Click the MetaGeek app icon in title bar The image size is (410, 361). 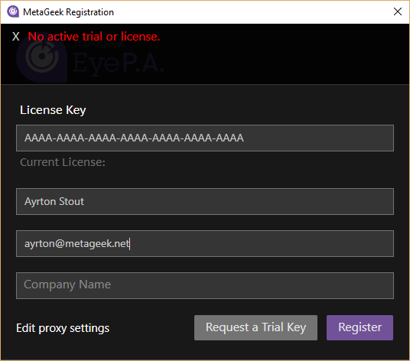[x=13, y=11]
